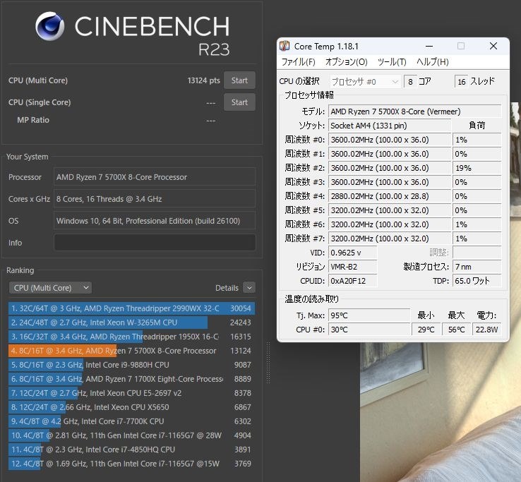Open the プロセッサ #0 CPU selection dropdown
The height and width of the screenshot is (482, 521).
click(365, 81)
